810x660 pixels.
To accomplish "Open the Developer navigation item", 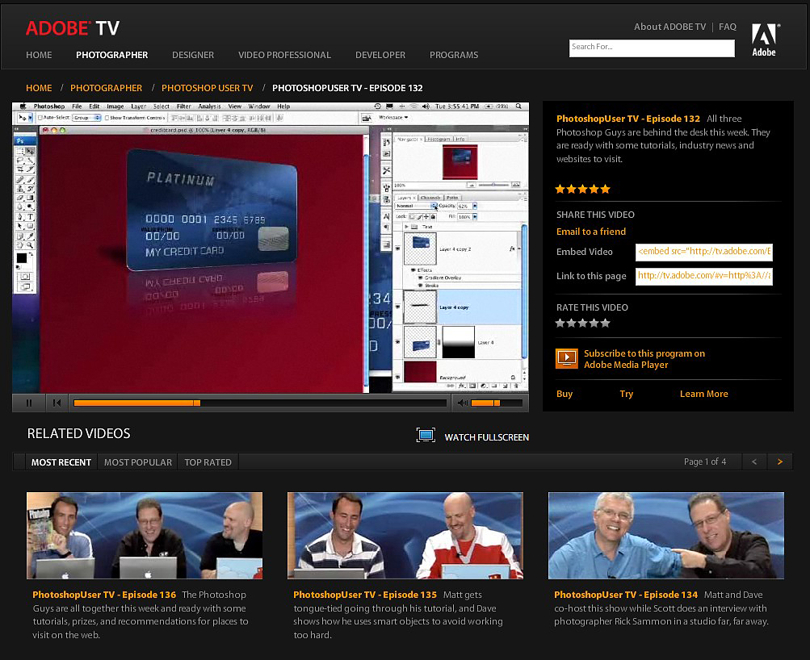I will coord(380,55).
